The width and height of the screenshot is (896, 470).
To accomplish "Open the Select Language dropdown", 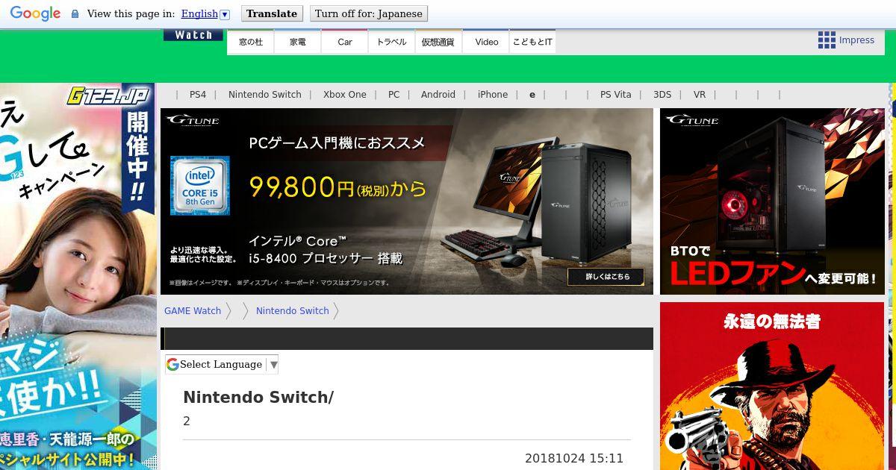I will [222, 364].
